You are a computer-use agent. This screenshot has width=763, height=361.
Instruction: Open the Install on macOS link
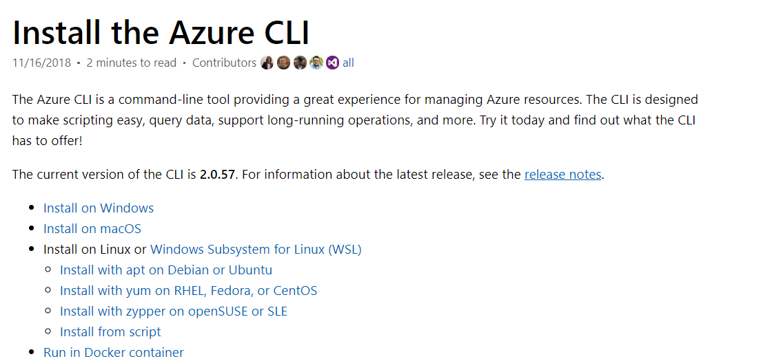tap(92, 228)
